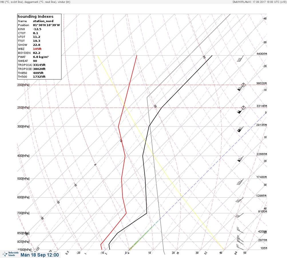Click the TH850 value 4095ft
Screen dimensions: 287x258
(x=38, y=73)
